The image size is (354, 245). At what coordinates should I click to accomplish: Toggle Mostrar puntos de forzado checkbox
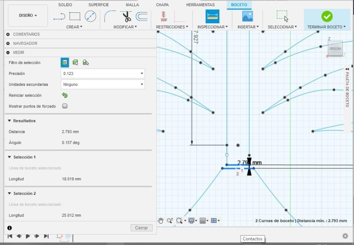coord(65,106)
